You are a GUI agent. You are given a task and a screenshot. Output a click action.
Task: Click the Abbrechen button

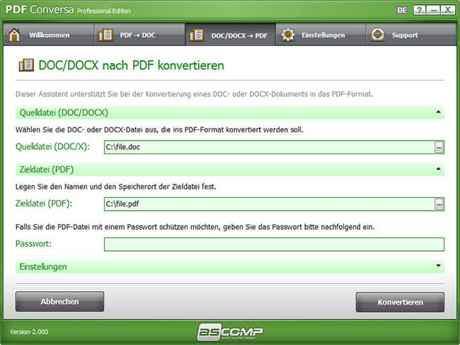click(60, 302)
